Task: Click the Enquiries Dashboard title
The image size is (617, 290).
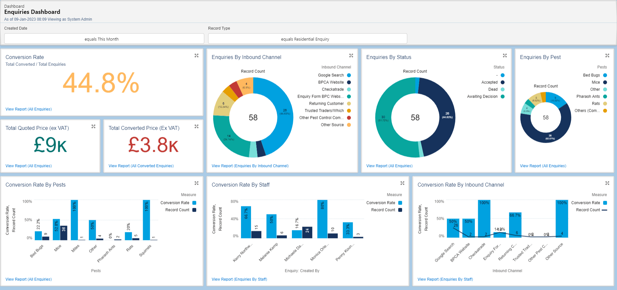Action: click(x=32, y=12)
